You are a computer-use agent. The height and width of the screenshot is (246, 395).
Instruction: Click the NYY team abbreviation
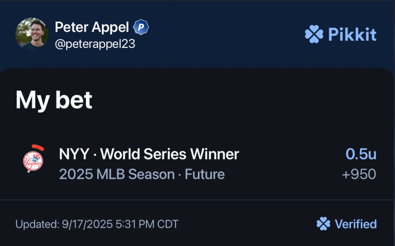(x=74, y=154)
